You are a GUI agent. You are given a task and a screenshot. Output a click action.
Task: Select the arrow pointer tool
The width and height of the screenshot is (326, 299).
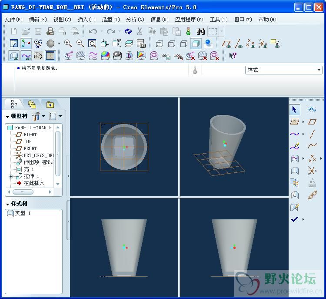tap(294, 110)
